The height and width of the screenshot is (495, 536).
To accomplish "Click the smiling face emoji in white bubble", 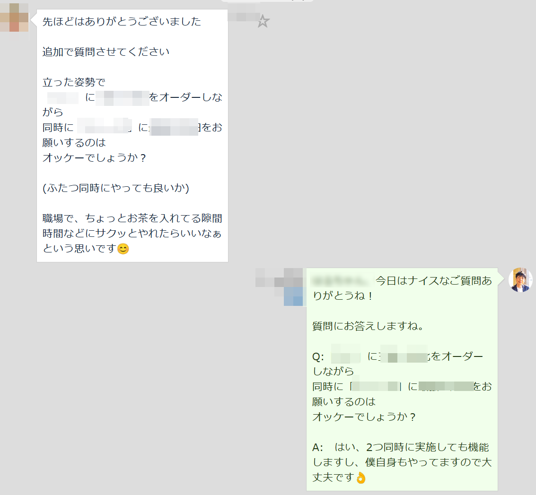I will click(x=123, y=249).
